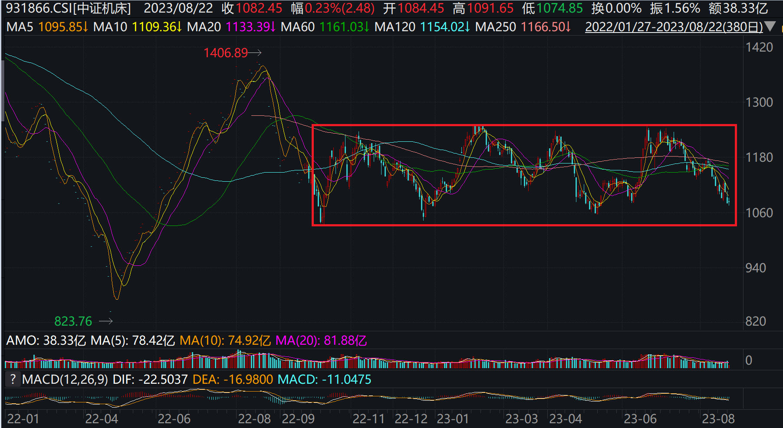Click the 1060 price axis label
The width and height of the screenshot is (783, 428).
coord(759,213)
